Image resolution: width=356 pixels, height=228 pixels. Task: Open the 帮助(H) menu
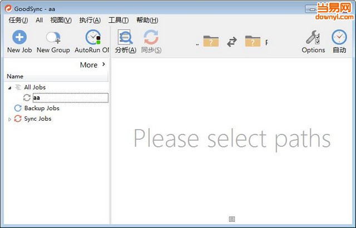click(x=147, y=20)
